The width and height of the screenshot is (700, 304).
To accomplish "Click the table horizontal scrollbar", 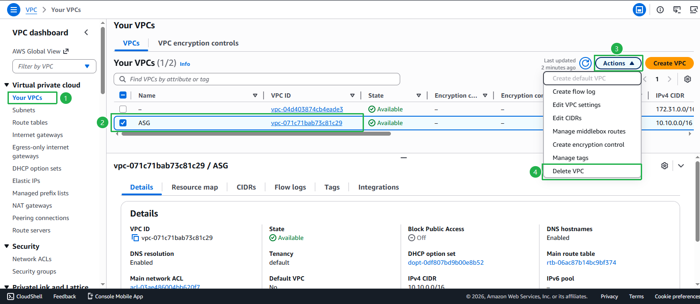I will tap(256, 133).
